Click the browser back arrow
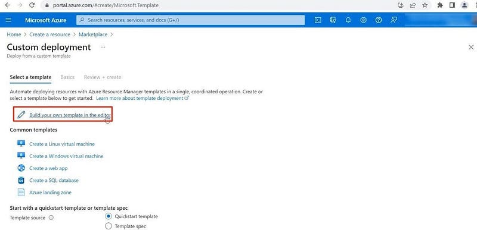Screen dimensions: 477x230 8,5
